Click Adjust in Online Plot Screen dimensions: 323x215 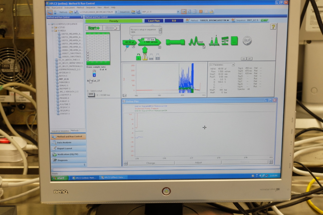198,163
